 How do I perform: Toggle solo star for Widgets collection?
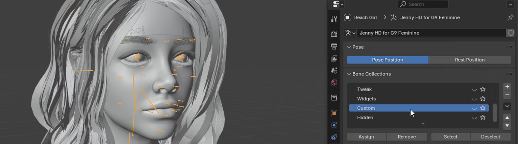(x=483, y=99)
